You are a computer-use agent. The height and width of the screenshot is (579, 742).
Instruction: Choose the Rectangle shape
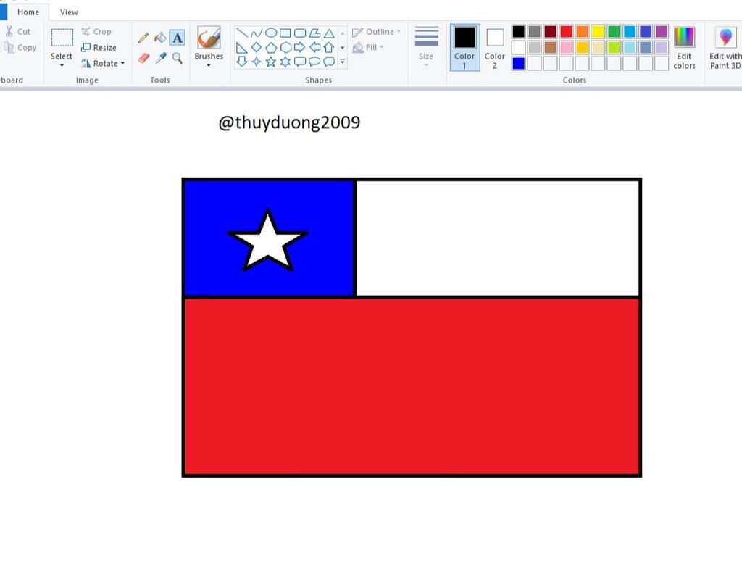[x=285, y=33]
